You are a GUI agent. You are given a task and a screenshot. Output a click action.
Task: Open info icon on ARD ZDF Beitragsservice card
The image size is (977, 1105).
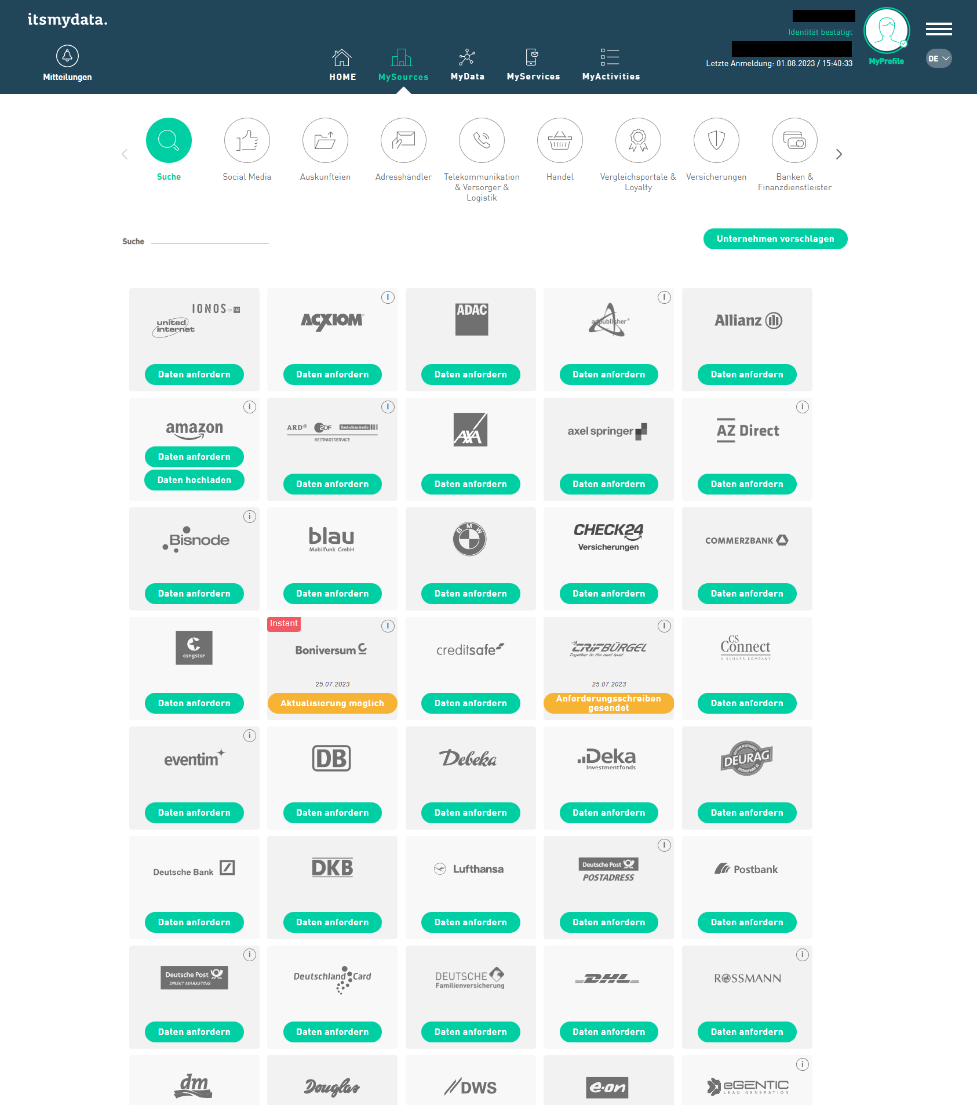coord(388,407)
